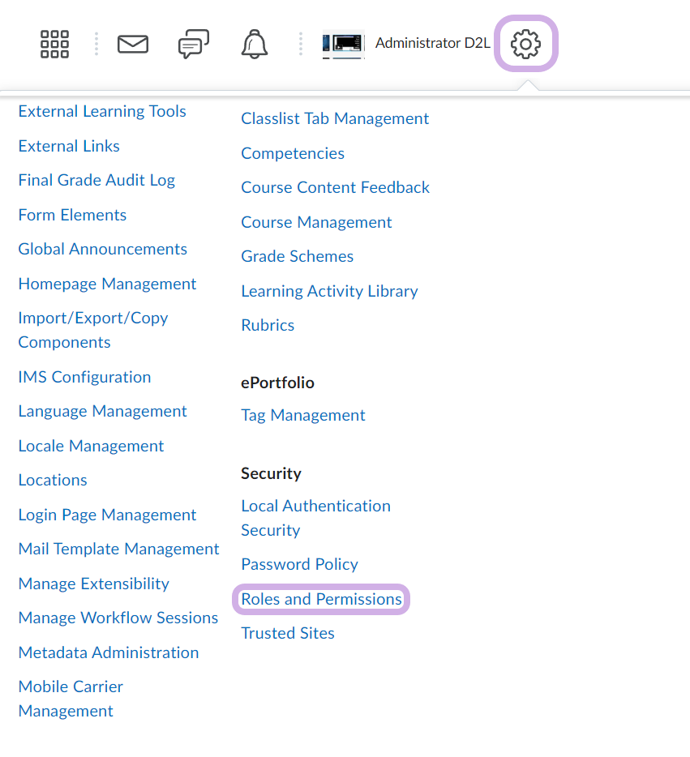Open the course selector waffle grid icon
Screen dimensions: 690x757
pos(54,44)
